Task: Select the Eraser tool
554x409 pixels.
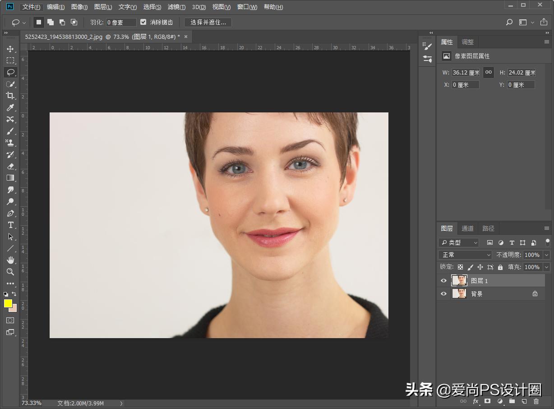Action: point(10,166)
